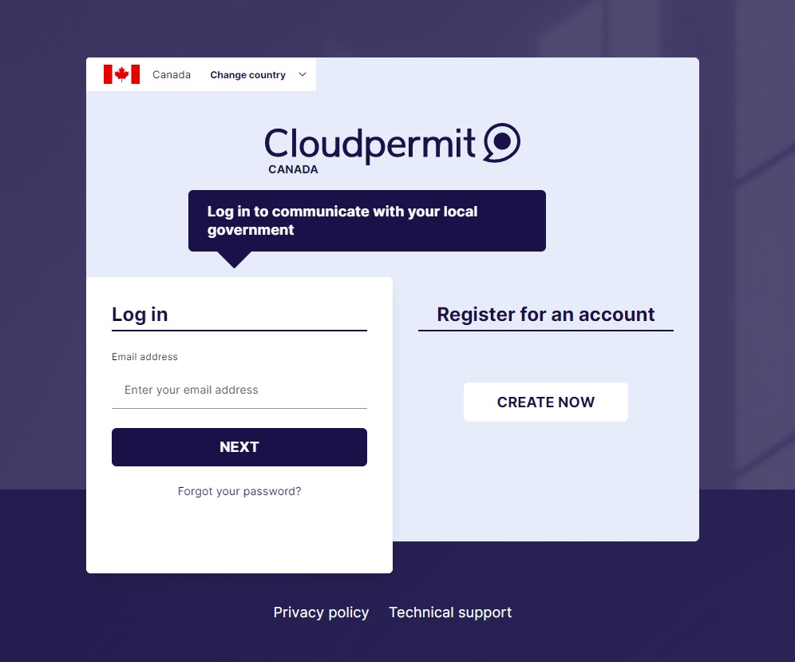Screen dimensions: 795x662
Task: Expand the Change country chevron arrow
Action: 303,74
